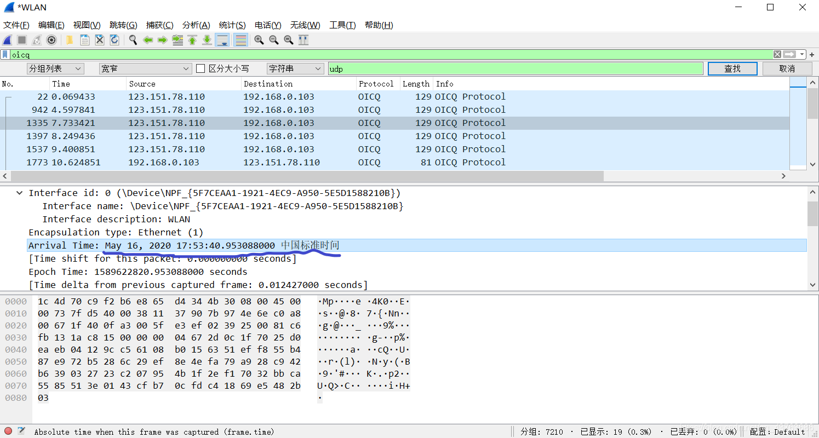Open the capture options gear icon
The height and width of the screenshot is (438, 819).
[51, 40]
